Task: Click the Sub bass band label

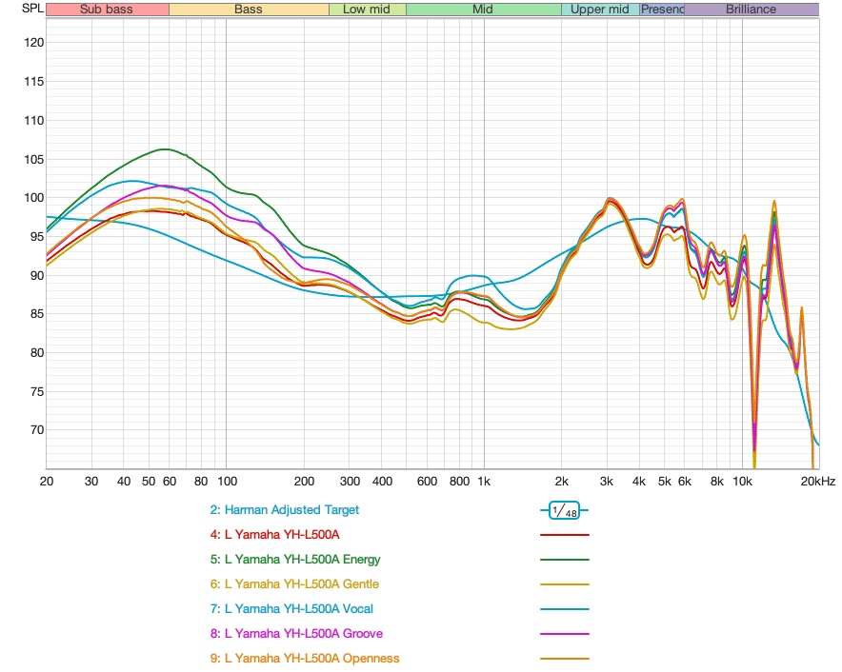Action: point(107,10)
